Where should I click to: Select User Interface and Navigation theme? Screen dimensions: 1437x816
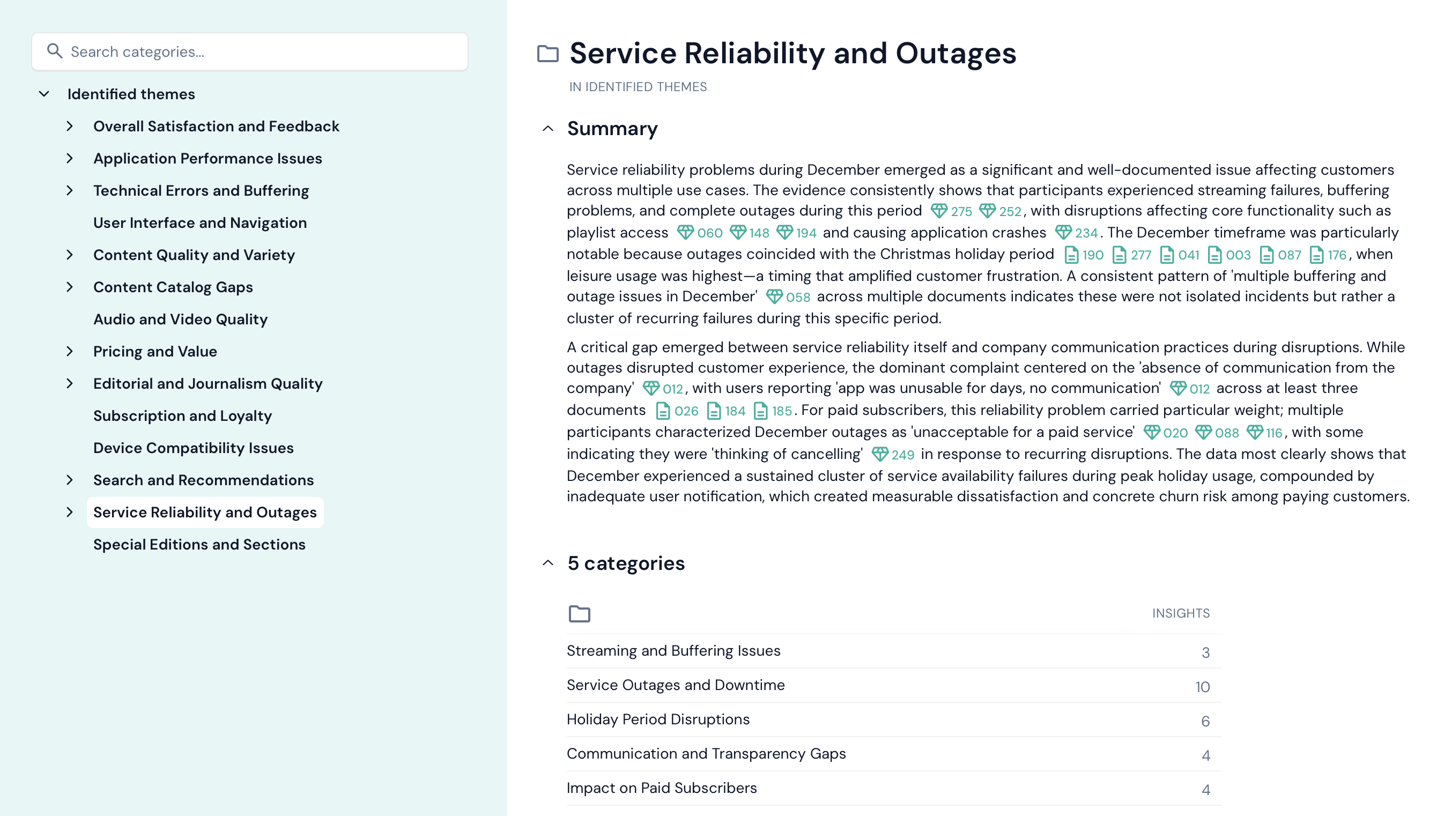click(x=199, y=223)
